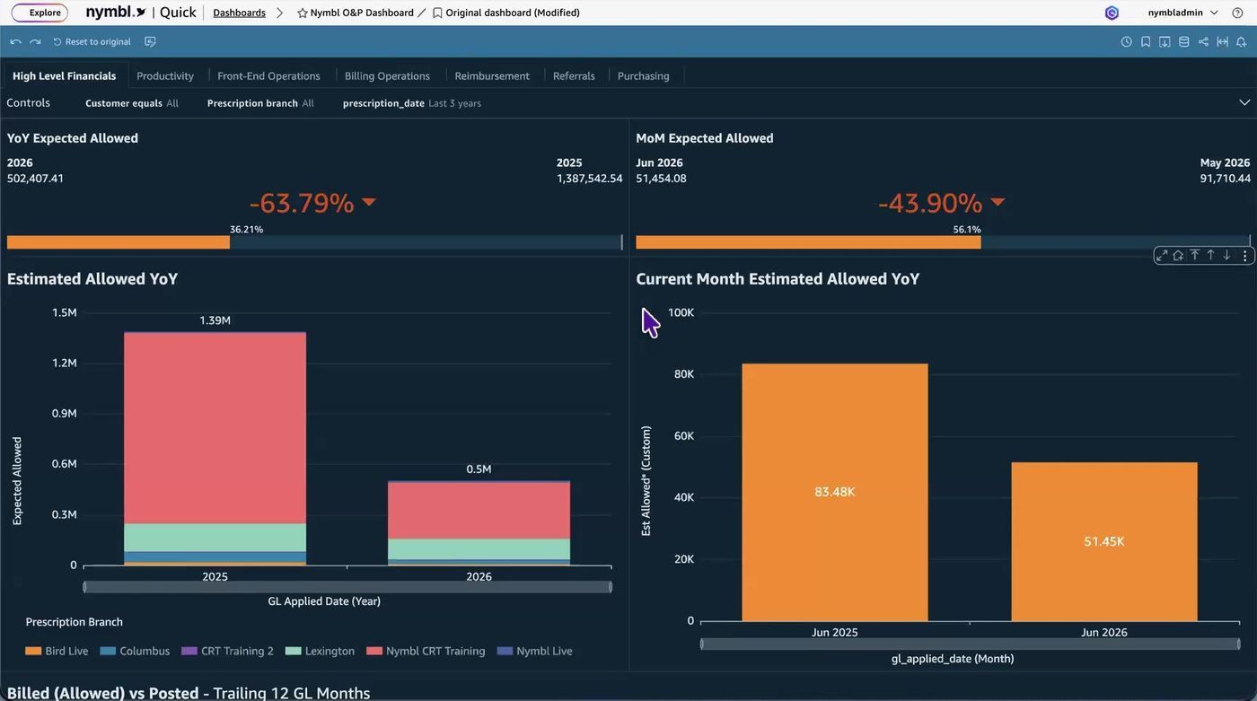
Task: Expand the Controls panel chevron
Action: click(1244, 103)
